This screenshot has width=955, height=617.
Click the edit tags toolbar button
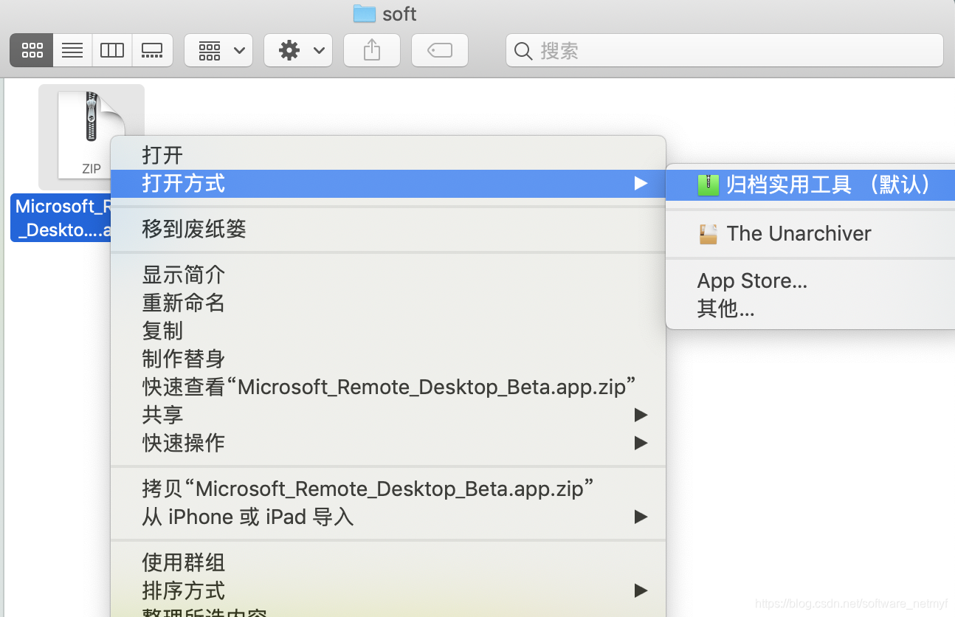(x=440, y=50)
